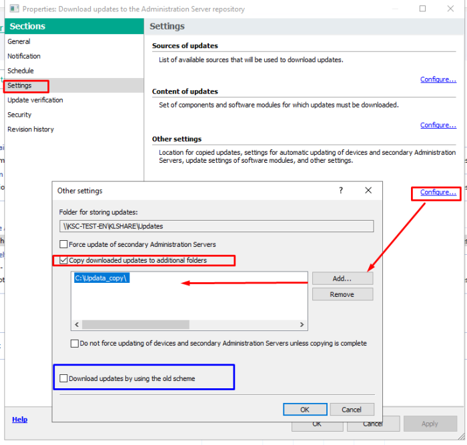The image size is (467, 445).
Task: Click the Apply button in Properties window
Action: (x=430, y=424)
